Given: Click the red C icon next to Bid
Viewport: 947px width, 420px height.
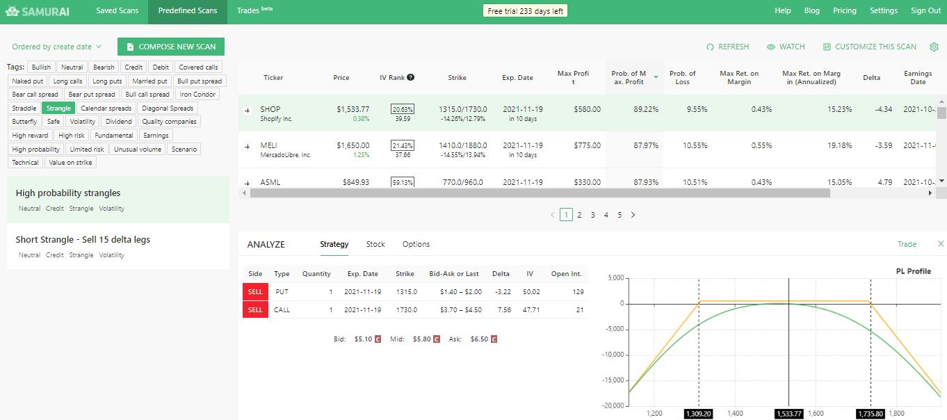Looking at the screenshot, I should coord(378,339).
